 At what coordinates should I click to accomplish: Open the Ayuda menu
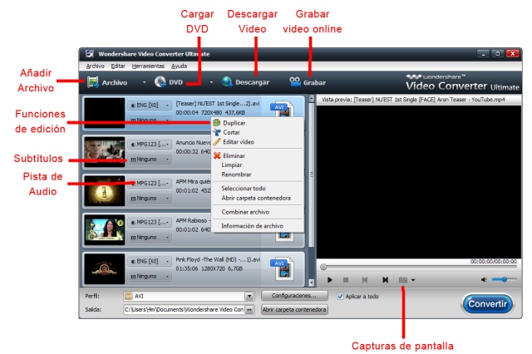point(179,66)
